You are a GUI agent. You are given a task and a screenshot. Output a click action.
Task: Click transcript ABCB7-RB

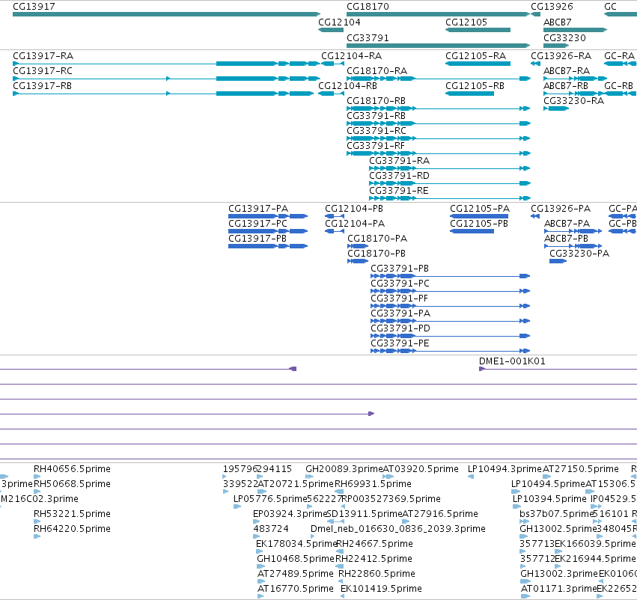(x=573, y=94)
